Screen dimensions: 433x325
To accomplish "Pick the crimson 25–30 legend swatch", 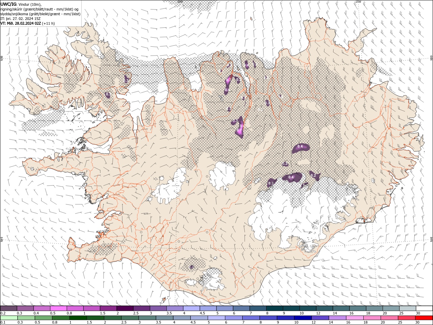I will [406, 318].
